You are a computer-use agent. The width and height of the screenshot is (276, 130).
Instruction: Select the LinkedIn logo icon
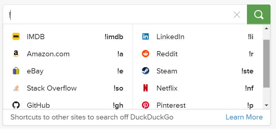point(146,37)
